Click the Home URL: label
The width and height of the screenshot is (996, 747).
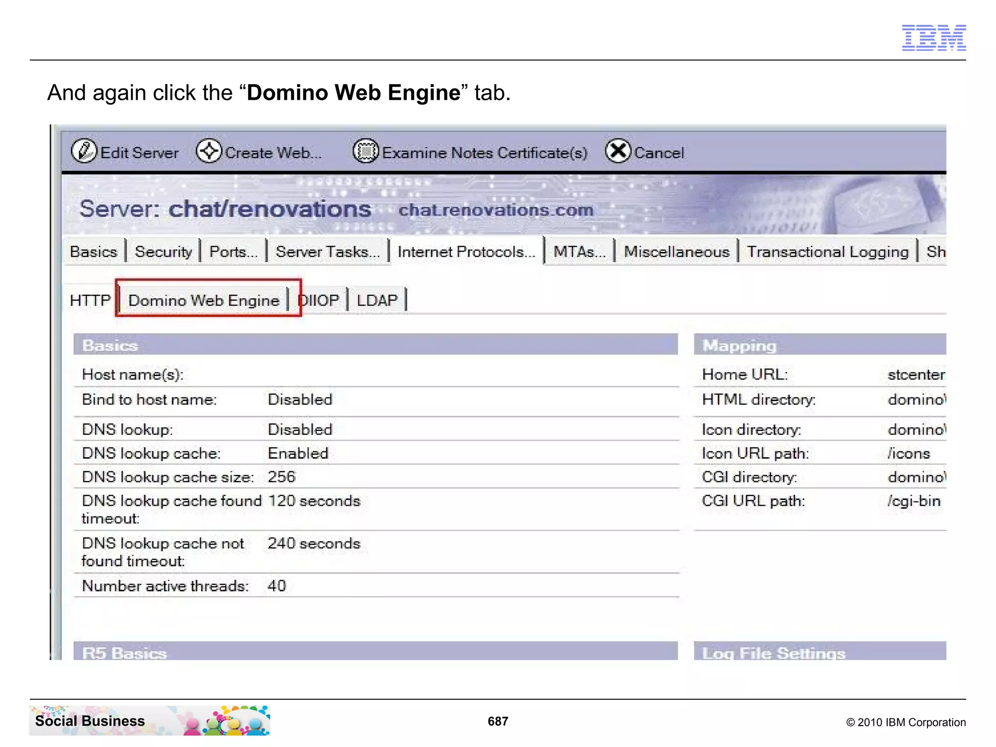[745, 374]
